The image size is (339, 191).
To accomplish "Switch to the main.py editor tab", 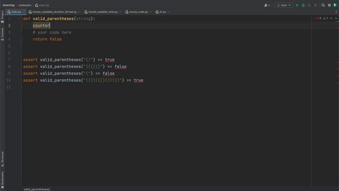I will pyautogui.click(x=15, y=12).
